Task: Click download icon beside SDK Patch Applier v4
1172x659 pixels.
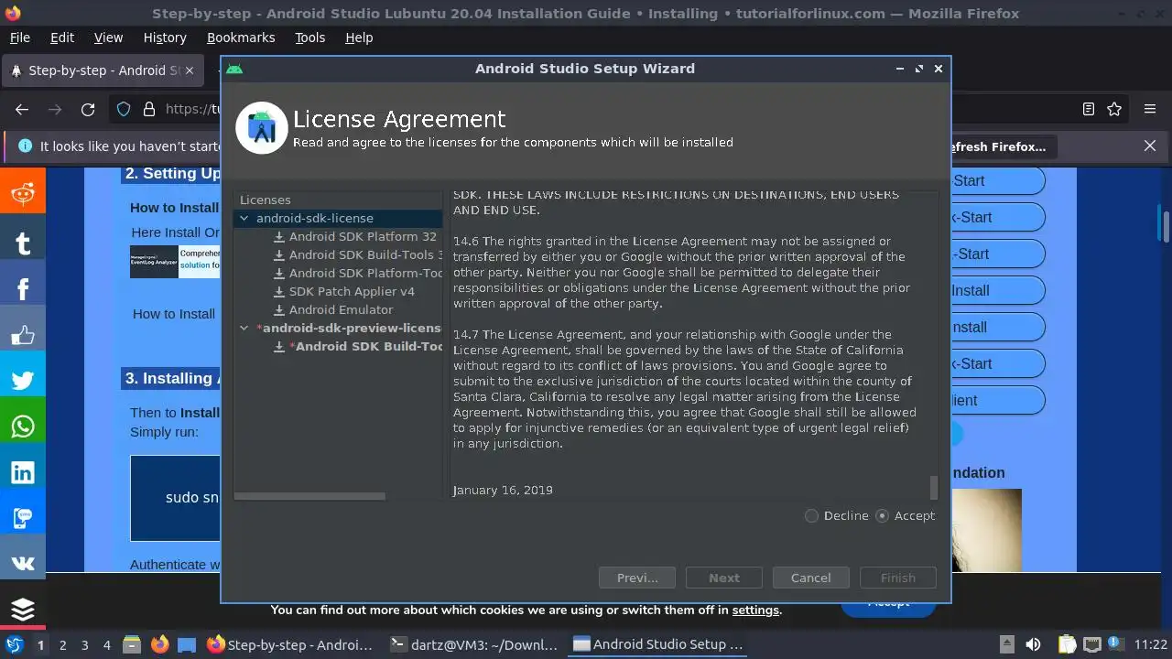Action: 279,291
